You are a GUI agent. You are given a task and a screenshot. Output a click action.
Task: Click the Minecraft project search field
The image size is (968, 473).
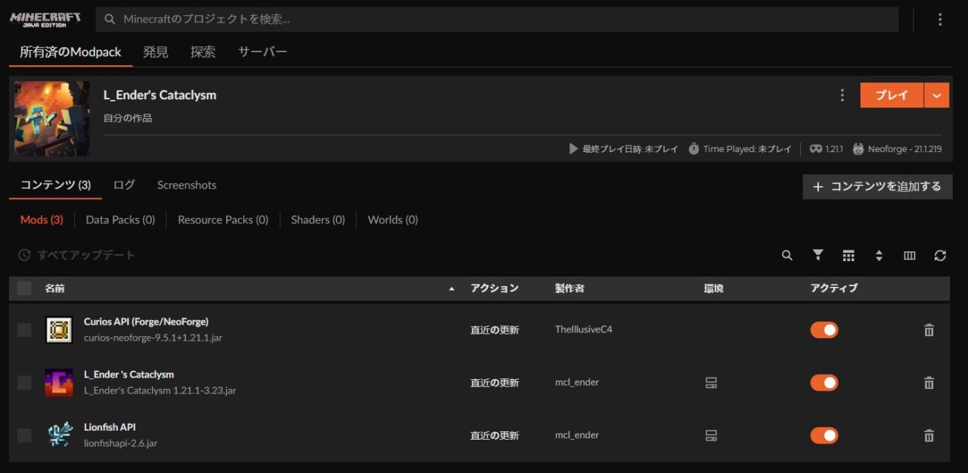[499, 20]
